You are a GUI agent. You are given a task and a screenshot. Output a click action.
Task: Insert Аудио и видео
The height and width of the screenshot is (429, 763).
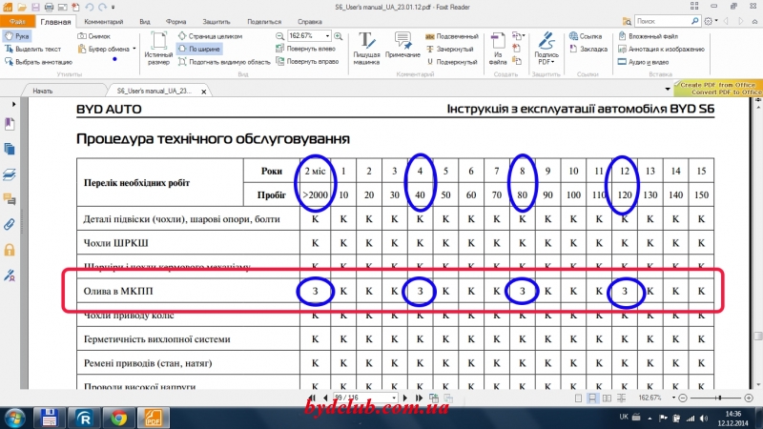[643, 62]
